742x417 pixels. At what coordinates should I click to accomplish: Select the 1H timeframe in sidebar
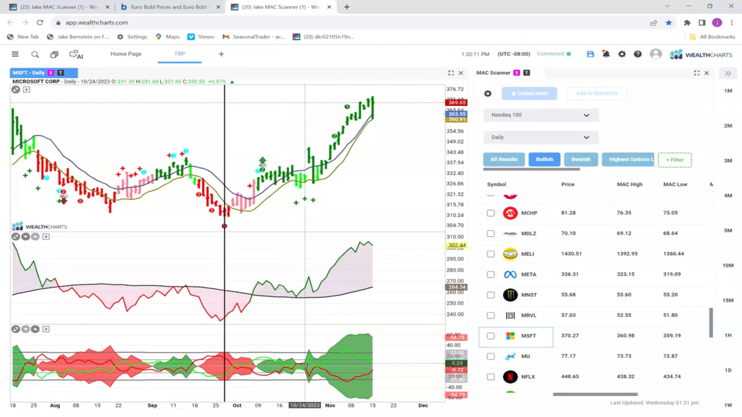(x=728, y=335)
